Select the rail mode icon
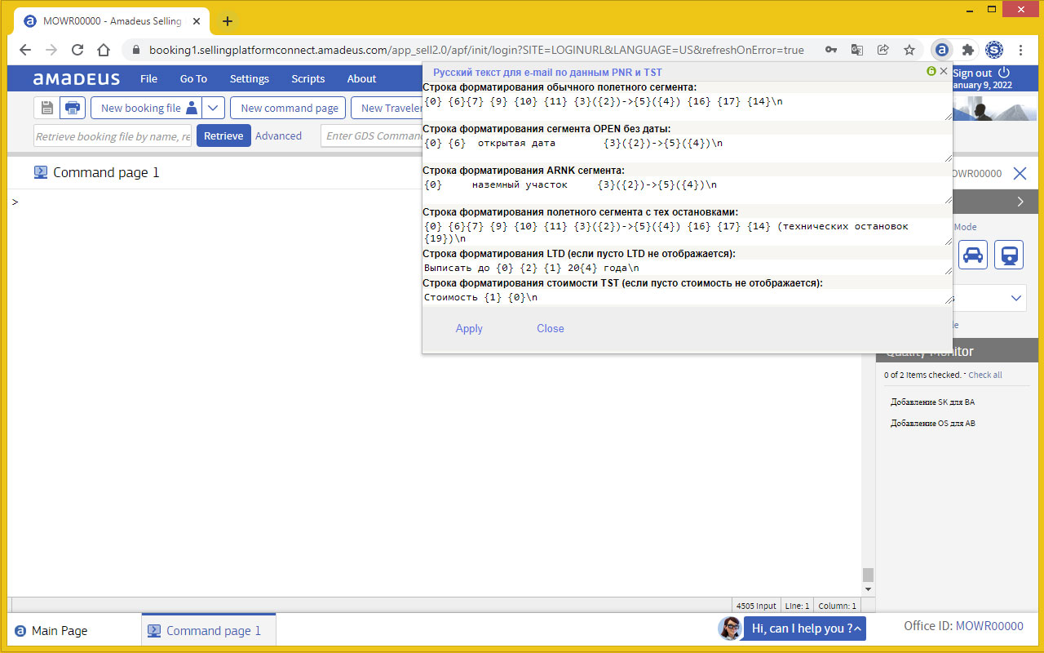The width and height of the screenshot is (1044, 653). click(1009, 255)
